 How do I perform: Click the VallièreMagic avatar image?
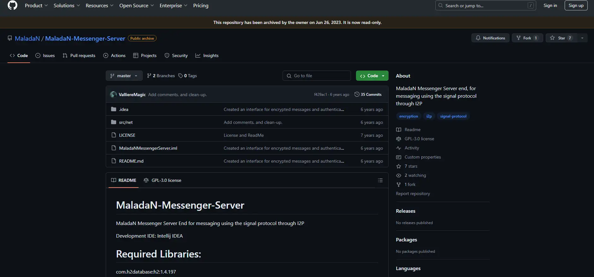pos(113,95)
